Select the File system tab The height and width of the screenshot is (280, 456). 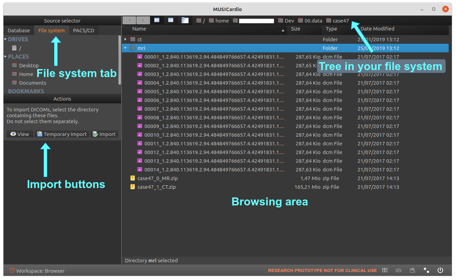pyautogui.click(x=52, y=31)
